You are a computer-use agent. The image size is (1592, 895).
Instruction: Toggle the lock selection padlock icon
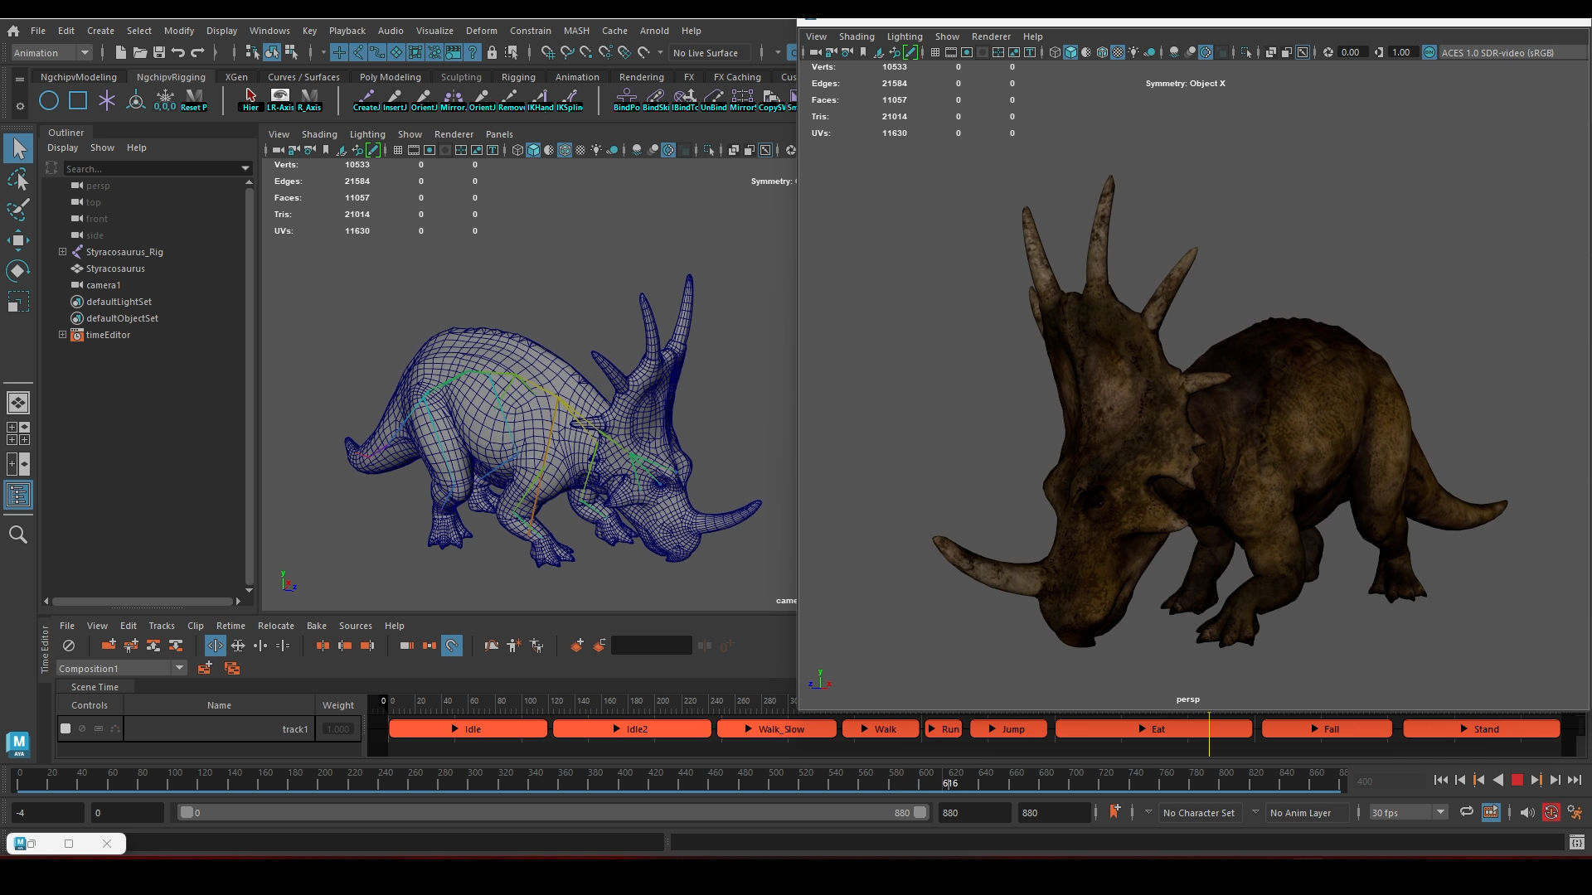click(492, 52)
